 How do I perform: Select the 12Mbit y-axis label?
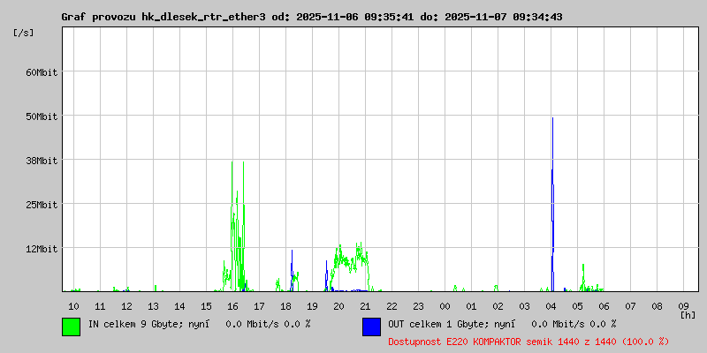pos(41,248)
